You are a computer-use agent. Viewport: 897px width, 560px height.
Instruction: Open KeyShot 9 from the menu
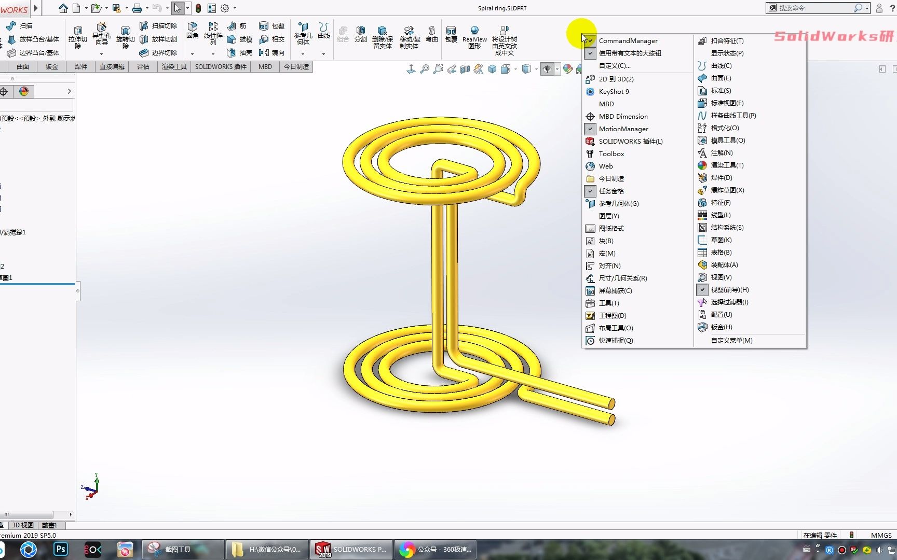[x=614, y=91]
